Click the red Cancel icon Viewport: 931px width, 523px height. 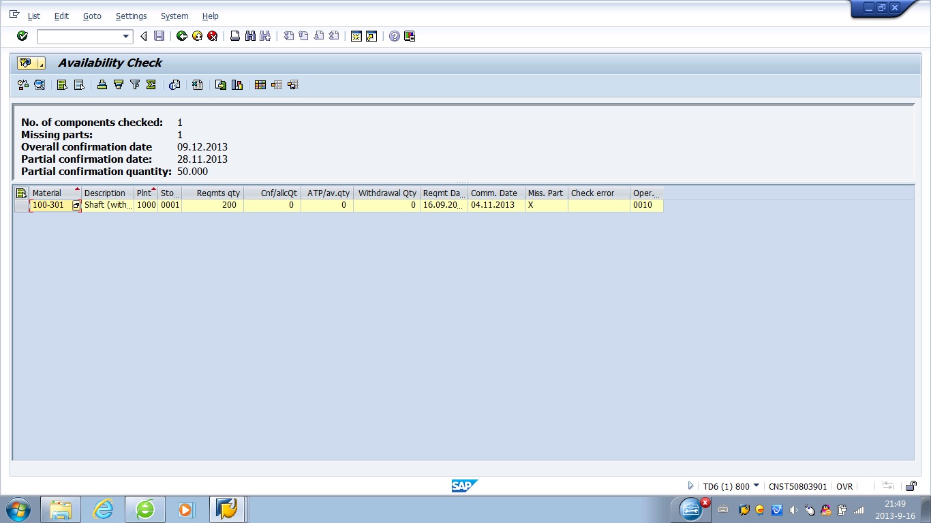(x=213, y=36)
